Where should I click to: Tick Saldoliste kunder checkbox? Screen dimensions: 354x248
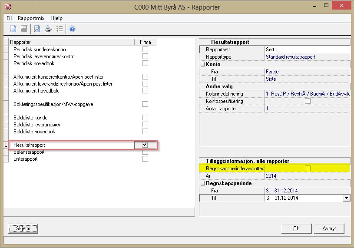pos(145,118)
